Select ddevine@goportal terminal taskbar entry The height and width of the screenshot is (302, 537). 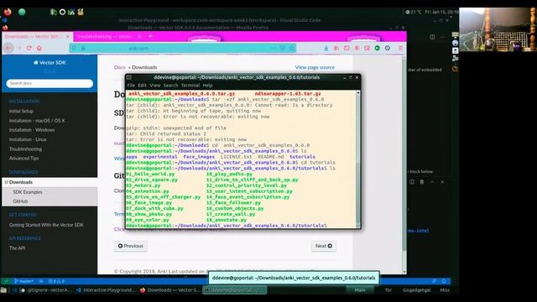click(235, 290)
